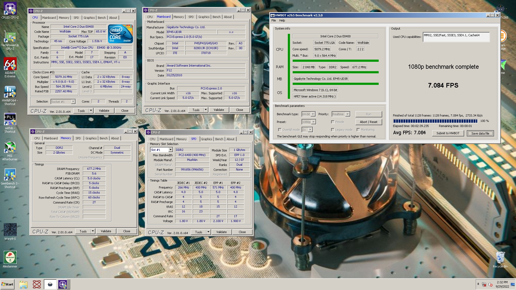
Task: Toggle the Legacy mode checkbox
Action: [333, 130]
